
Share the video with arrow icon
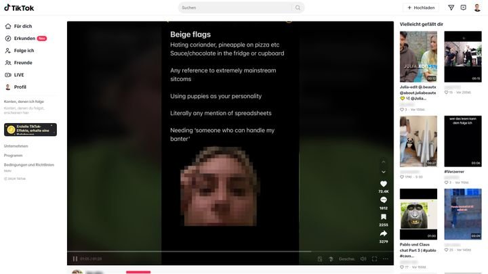coord(384,233)
